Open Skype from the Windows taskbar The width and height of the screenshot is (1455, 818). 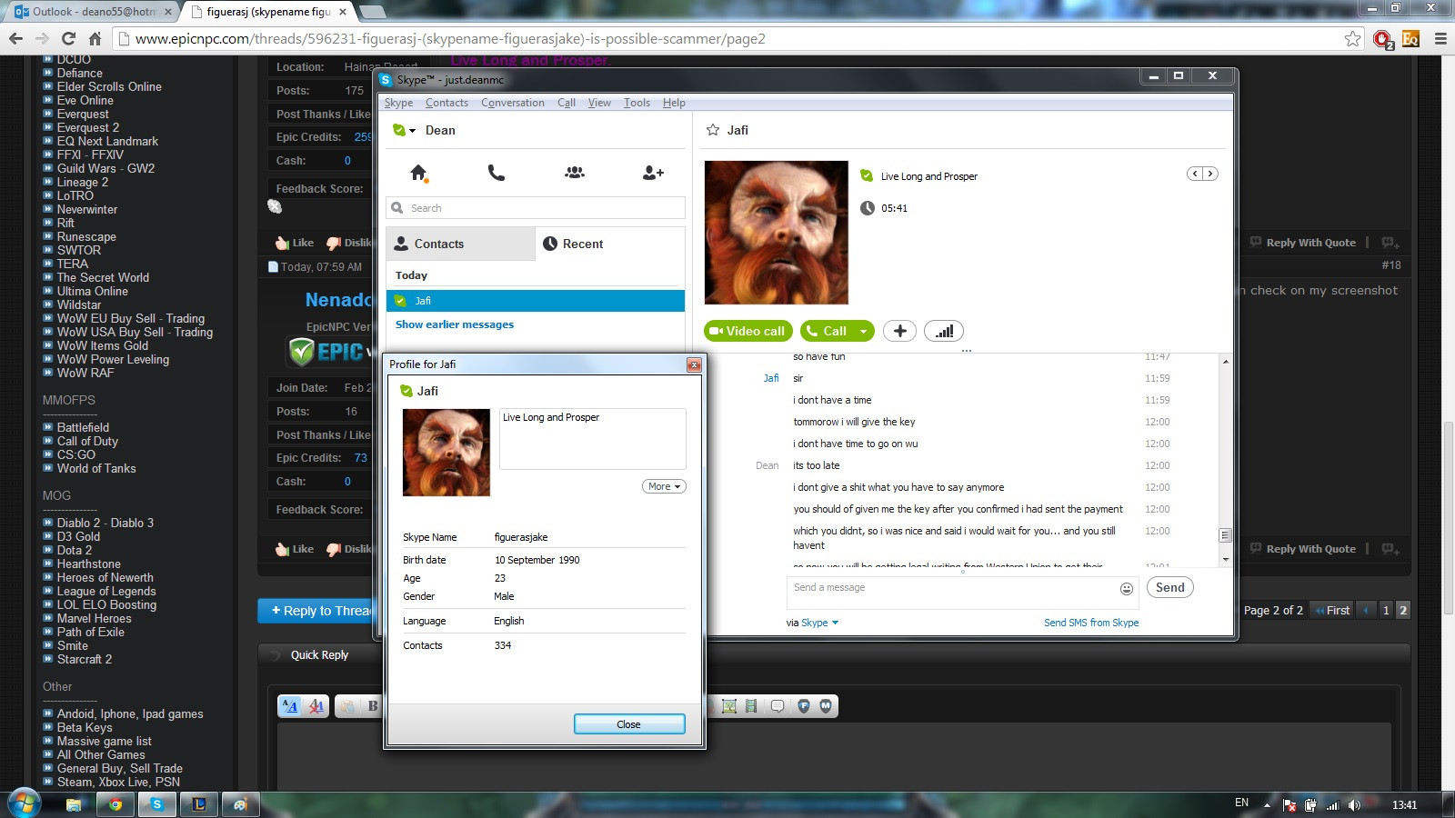click(157, 804)
